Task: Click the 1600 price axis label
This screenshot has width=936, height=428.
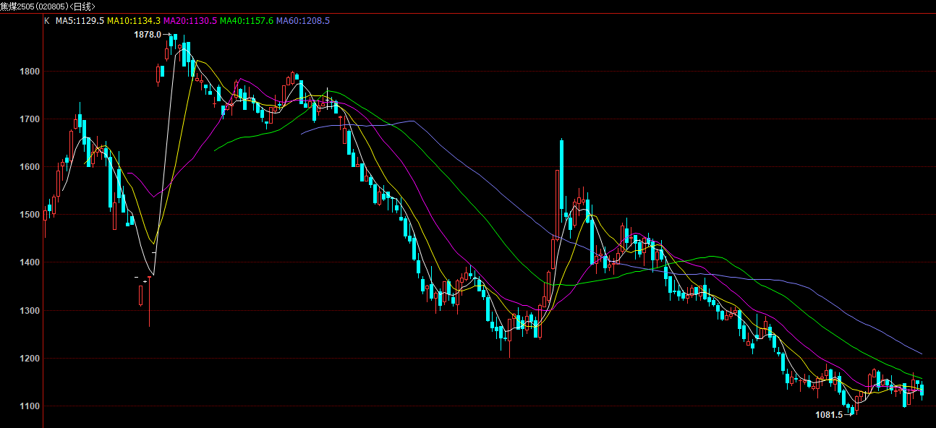Action: [x=30, y=167]
